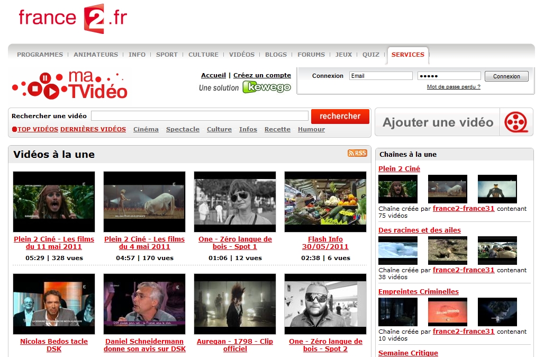Open the One Zéro langue de bois Spot 2 thumbnail

325,304
